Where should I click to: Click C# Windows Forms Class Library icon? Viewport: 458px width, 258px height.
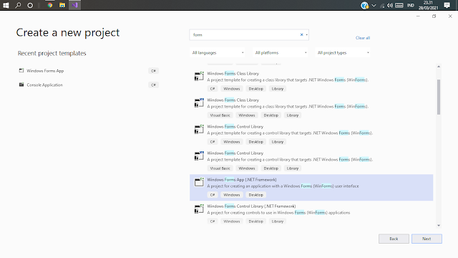coord(199,76)
